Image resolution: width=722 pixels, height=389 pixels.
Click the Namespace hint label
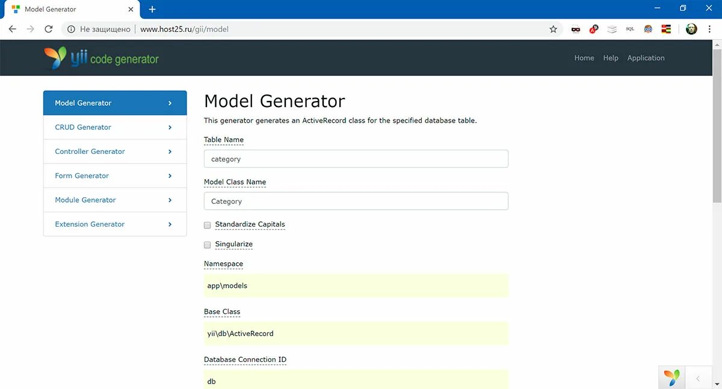(223, 264)
